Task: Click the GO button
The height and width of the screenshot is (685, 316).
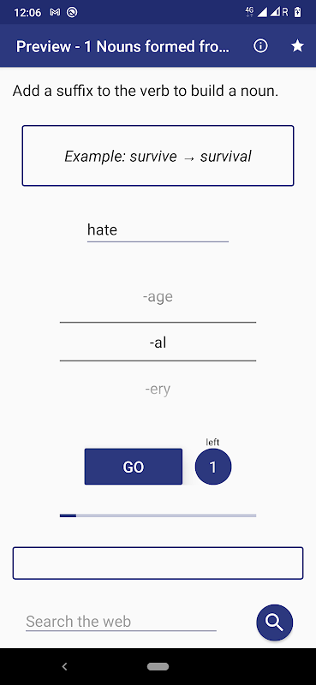Action: pos(134,467)
